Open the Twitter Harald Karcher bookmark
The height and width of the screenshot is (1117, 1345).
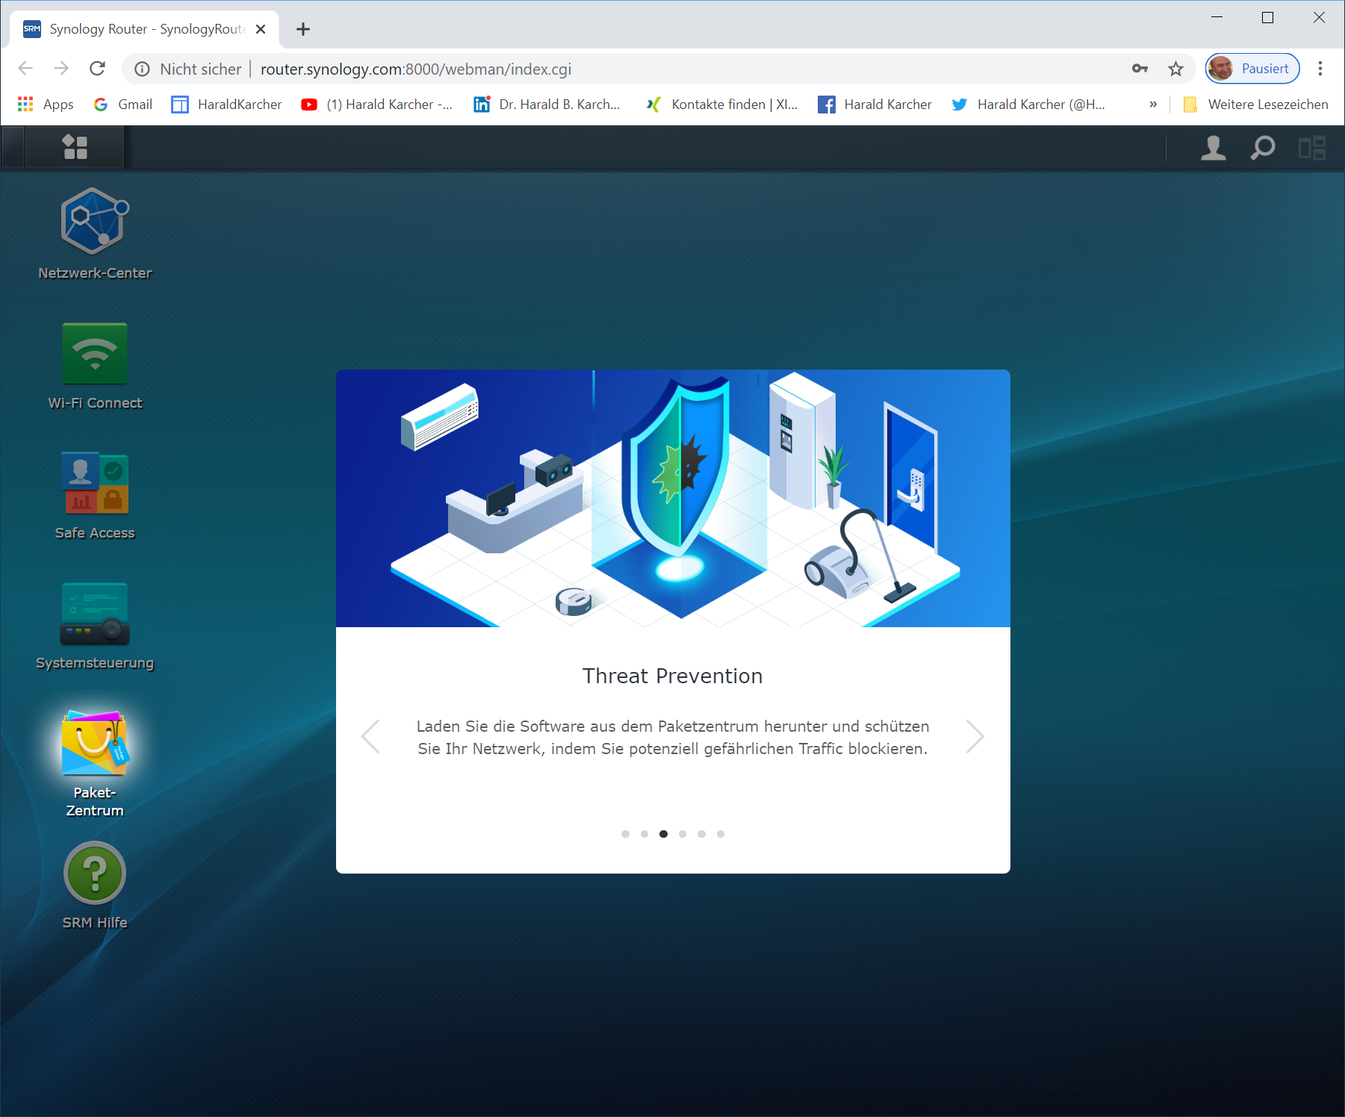pos(1028,105)
